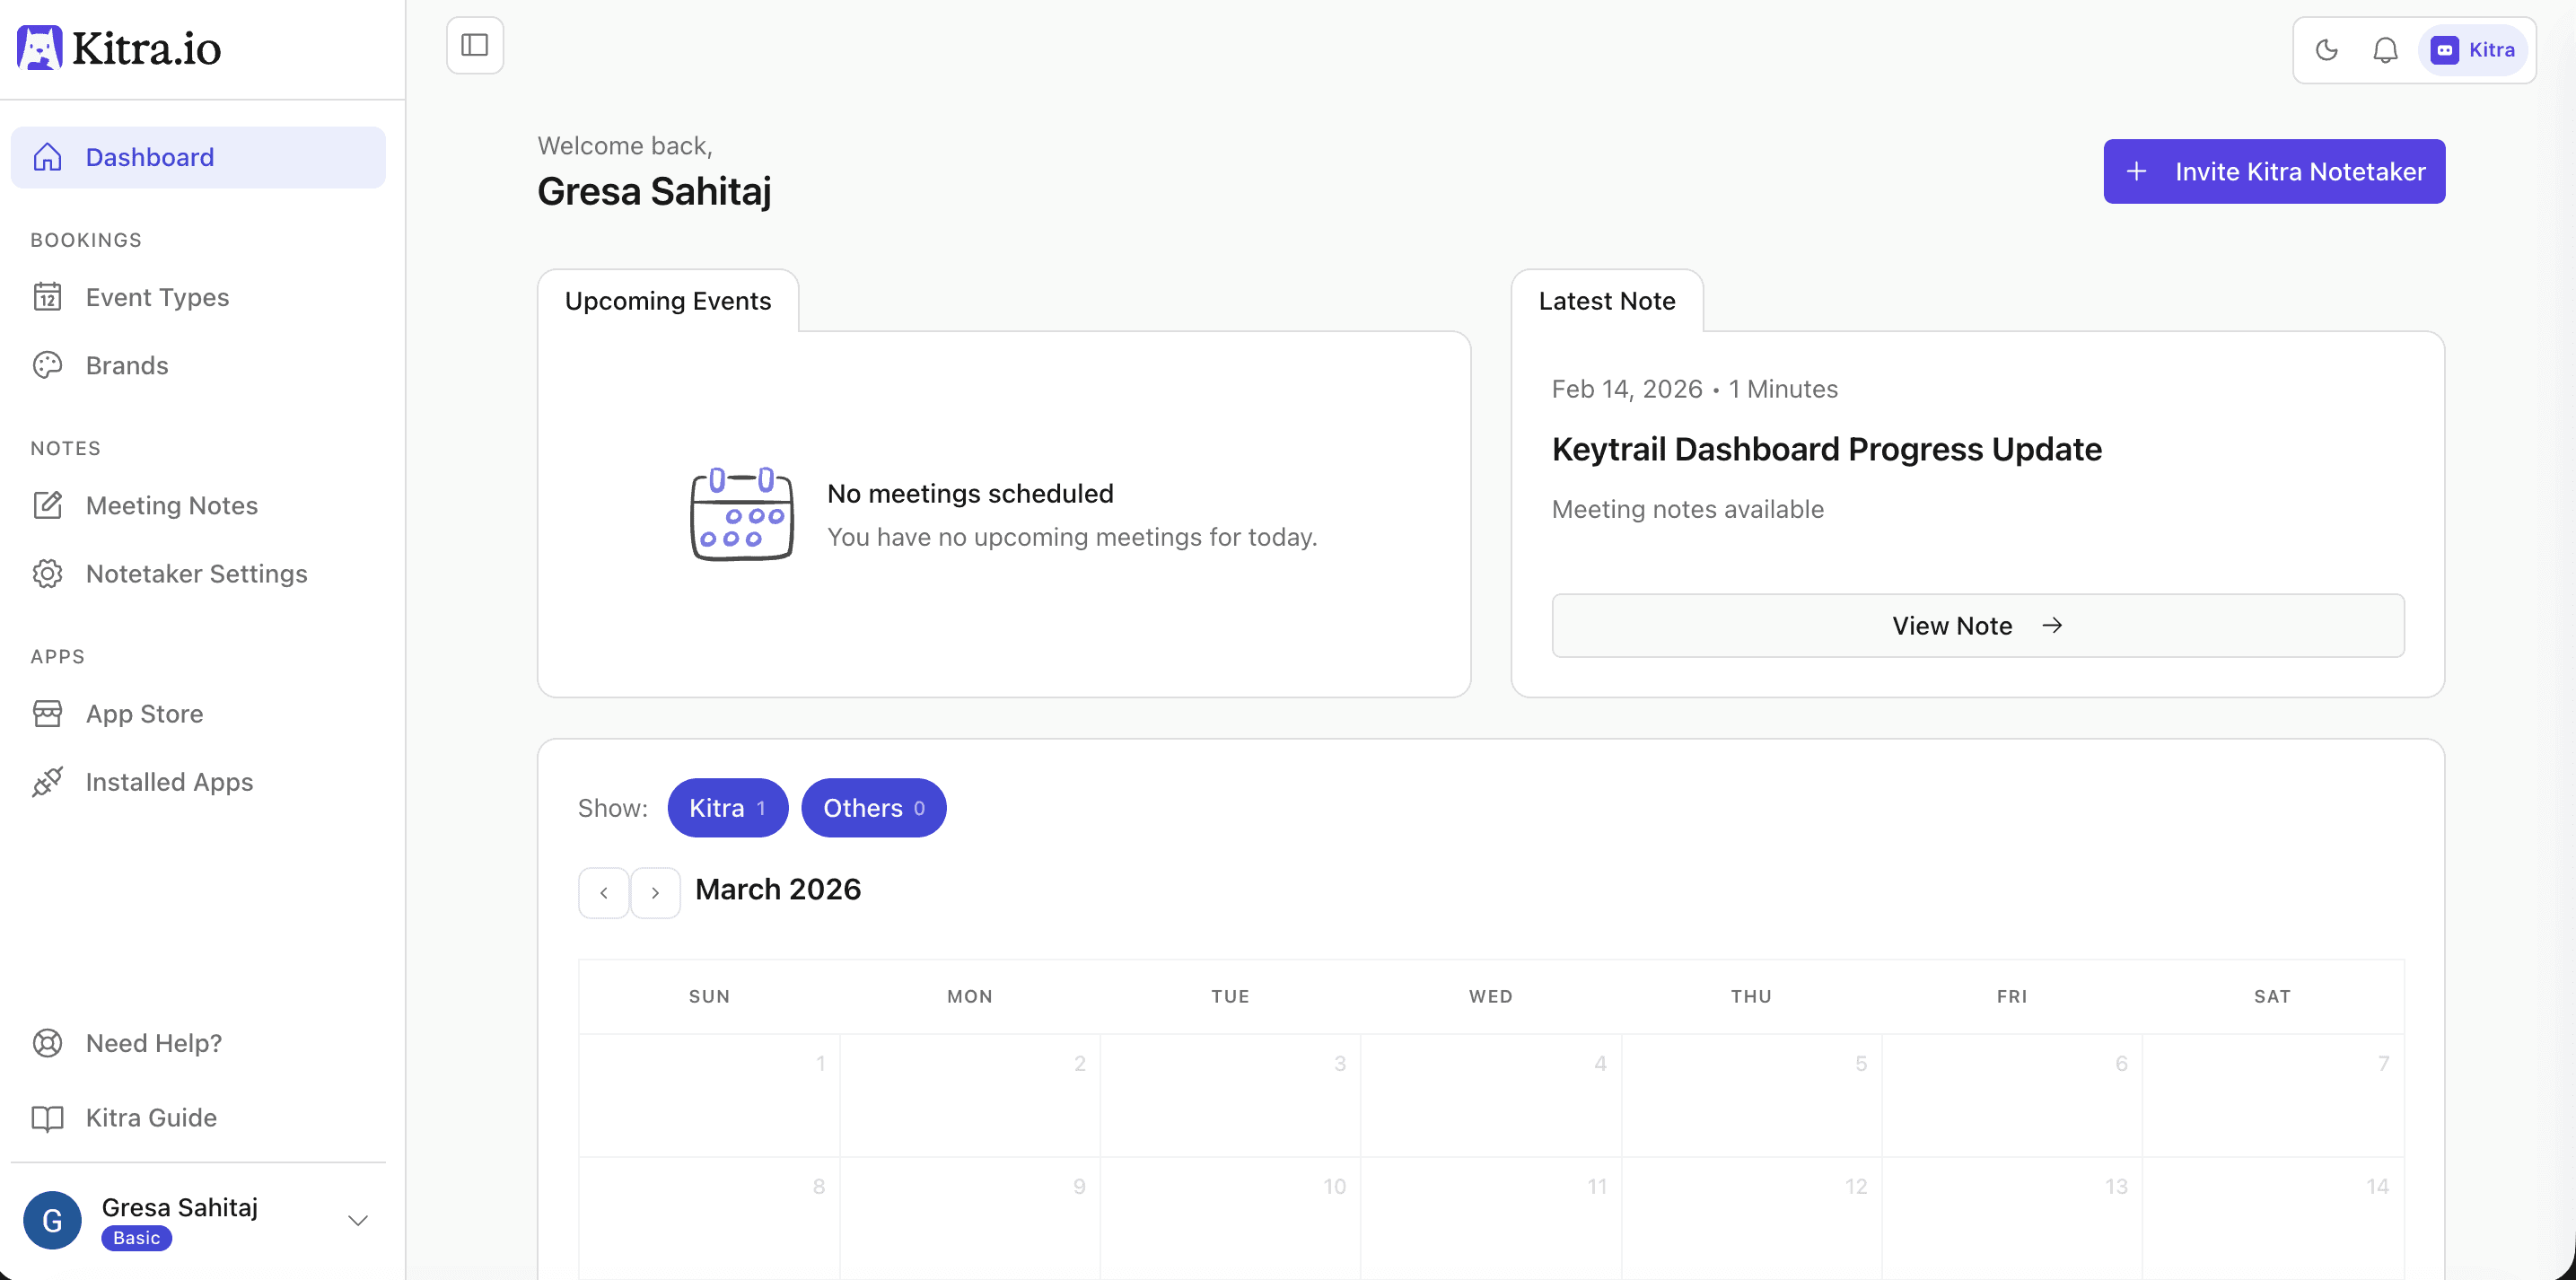View Installed Apps via plug icon
This screenshot has height=1280, width=2576.
coord(47,782)
